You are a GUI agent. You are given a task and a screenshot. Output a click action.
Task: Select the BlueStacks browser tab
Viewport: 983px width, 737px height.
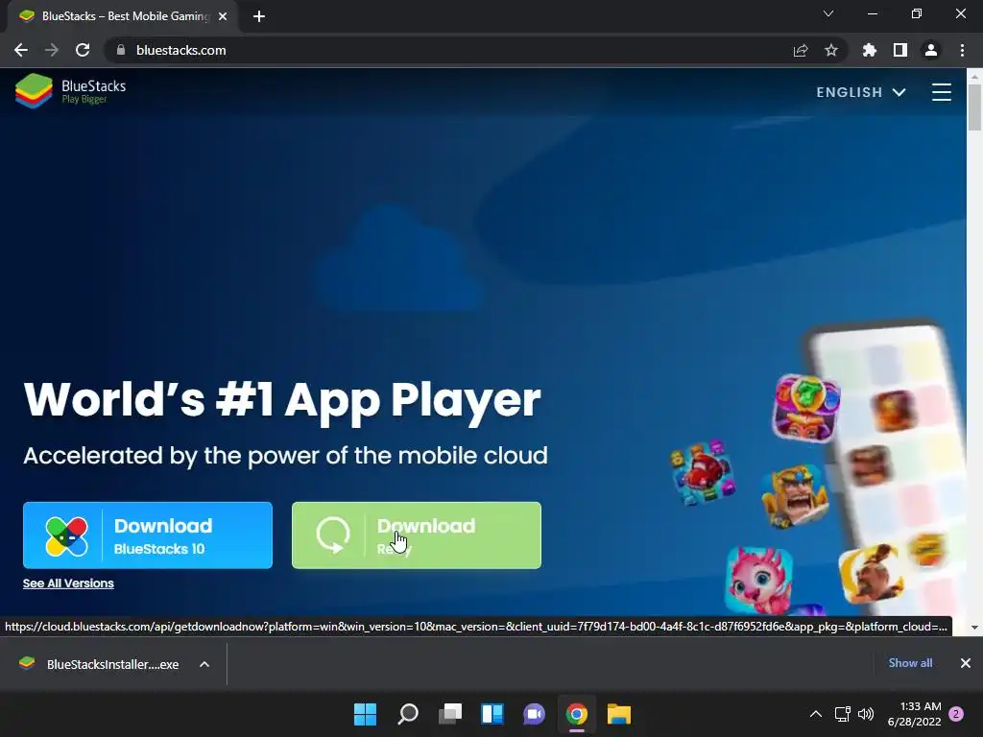coord(122,16)
